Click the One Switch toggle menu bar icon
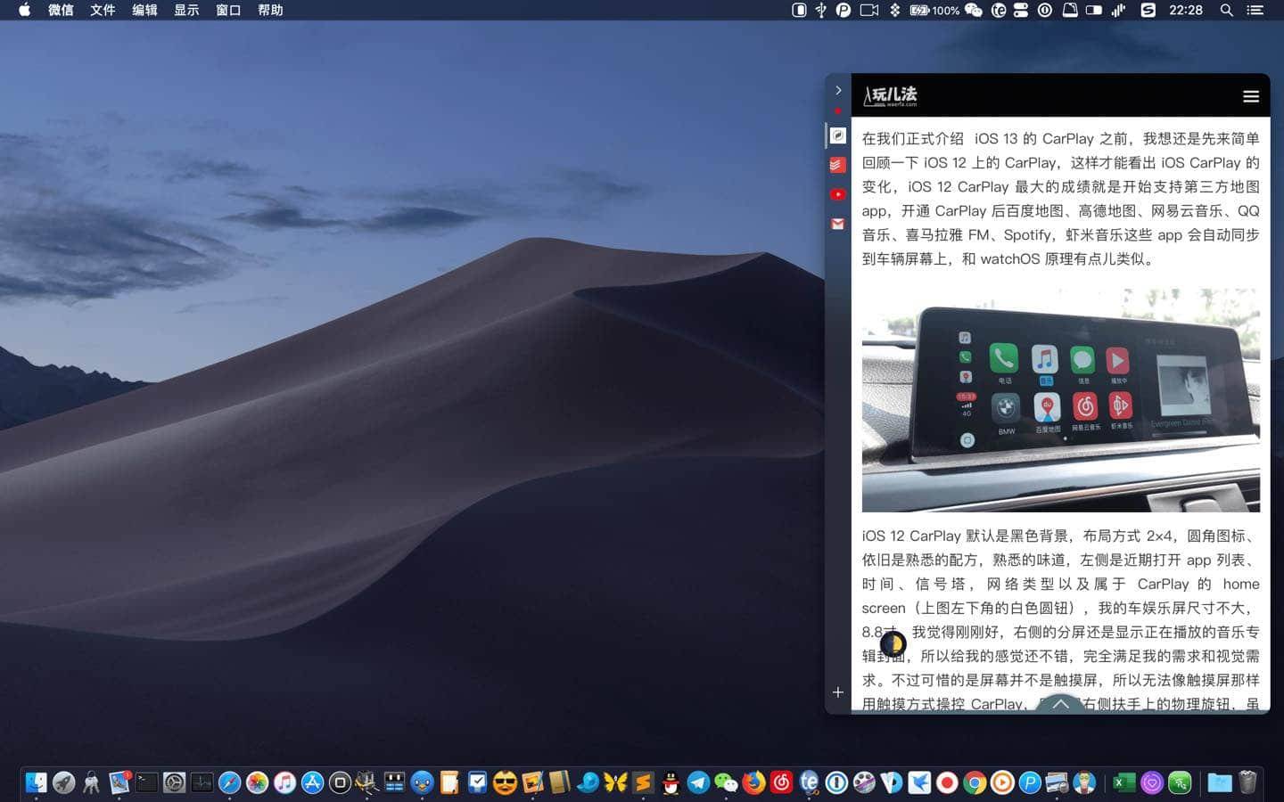Image resolution: width=1284 pixels, height=802 pixels. 1021,10
